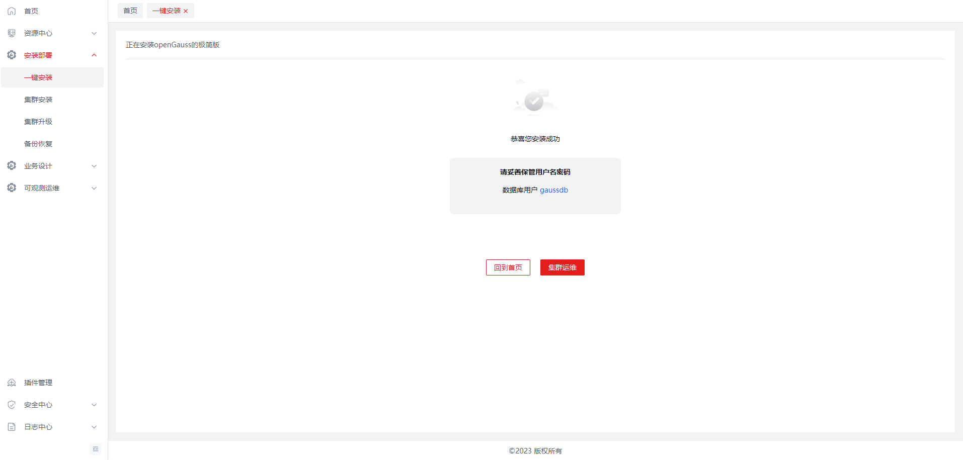Collapse the sidebar using the bottom toggle icon
Image resolution: width=963 pixels, height=460 pixels.
95,449
